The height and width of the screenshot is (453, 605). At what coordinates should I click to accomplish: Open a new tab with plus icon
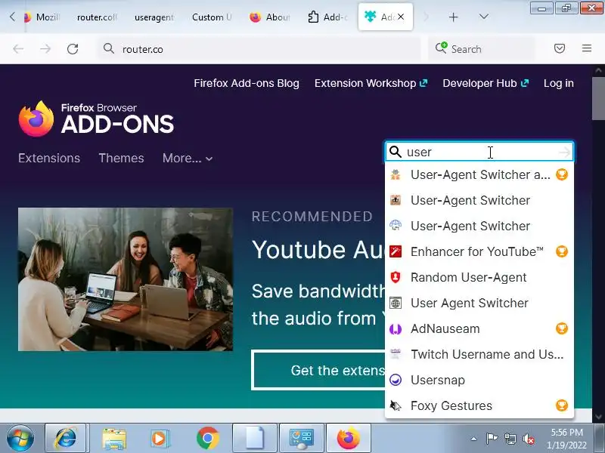pos(453,17)
